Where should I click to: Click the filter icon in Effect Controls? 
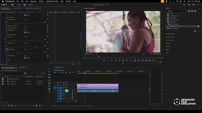73,64
